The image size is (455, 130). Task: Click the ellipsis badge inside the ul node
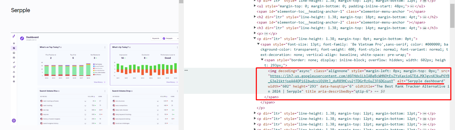point(412,6)
